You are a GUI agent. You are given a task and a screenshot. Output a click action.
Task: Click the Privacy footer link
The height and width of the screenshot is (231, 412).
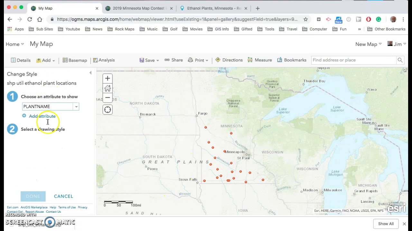pyautogui.click(x=82, y=207)
